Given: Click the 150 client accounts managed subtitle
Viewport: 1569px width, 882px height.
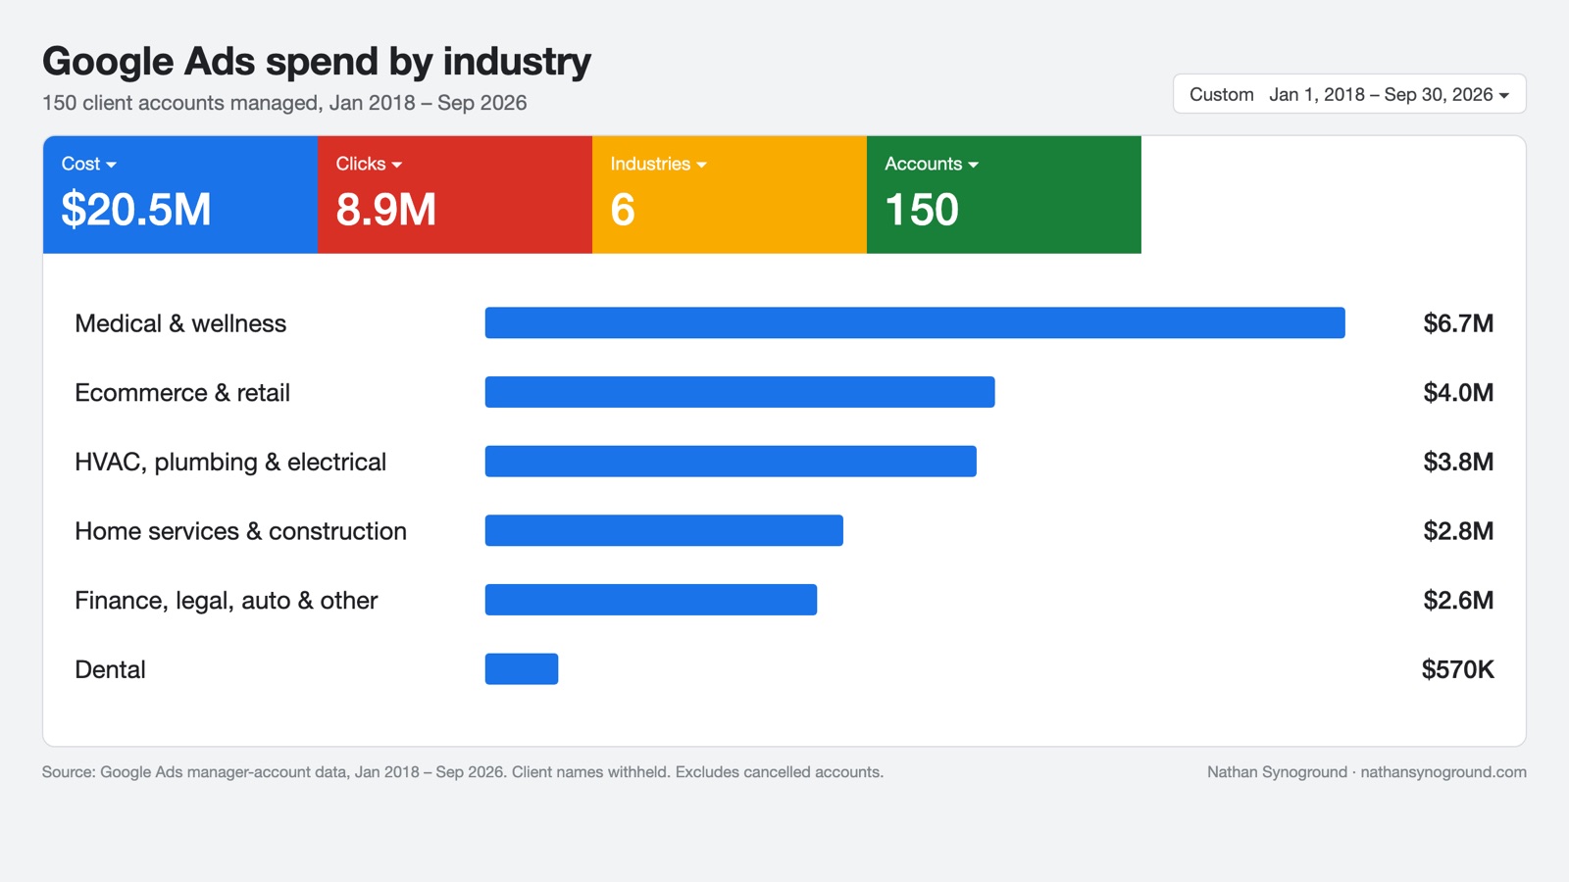Looking at the screenshot, I should coord(284,103).
